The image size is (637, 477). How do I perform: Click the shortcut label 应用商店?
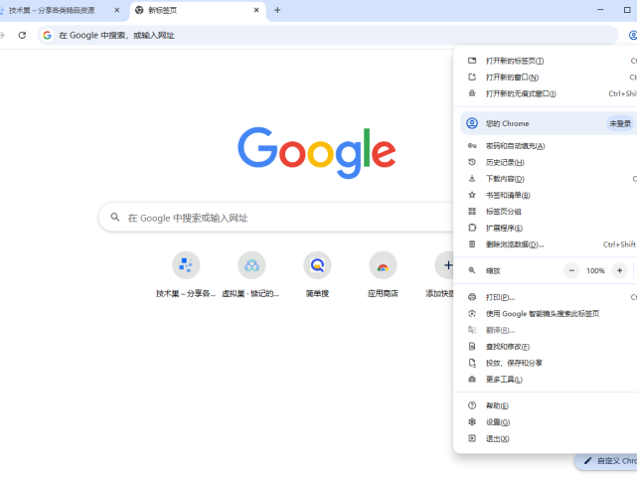[x=383, y=293]
